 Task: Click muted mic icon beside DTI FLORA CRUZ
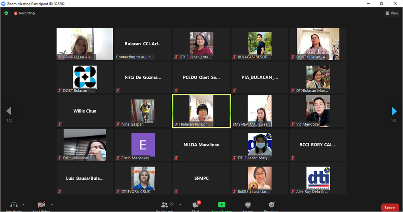click(x=118, y=191)
